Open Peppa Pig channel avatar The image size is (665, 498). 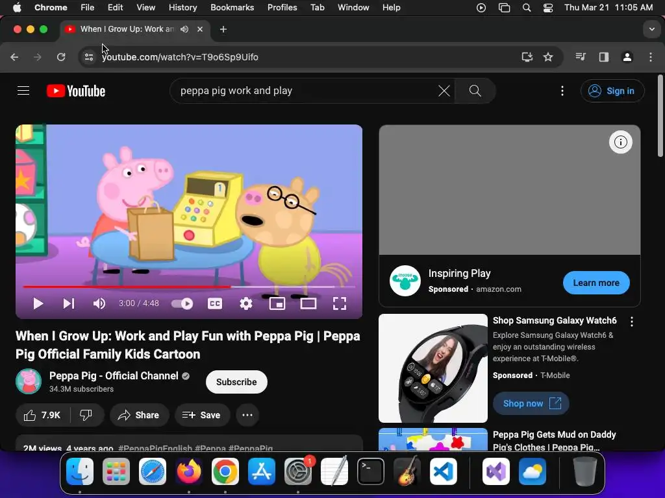29,381
